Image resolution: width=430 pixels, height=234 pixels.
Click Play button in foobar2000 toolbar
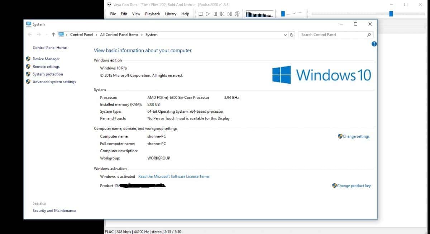208,14
